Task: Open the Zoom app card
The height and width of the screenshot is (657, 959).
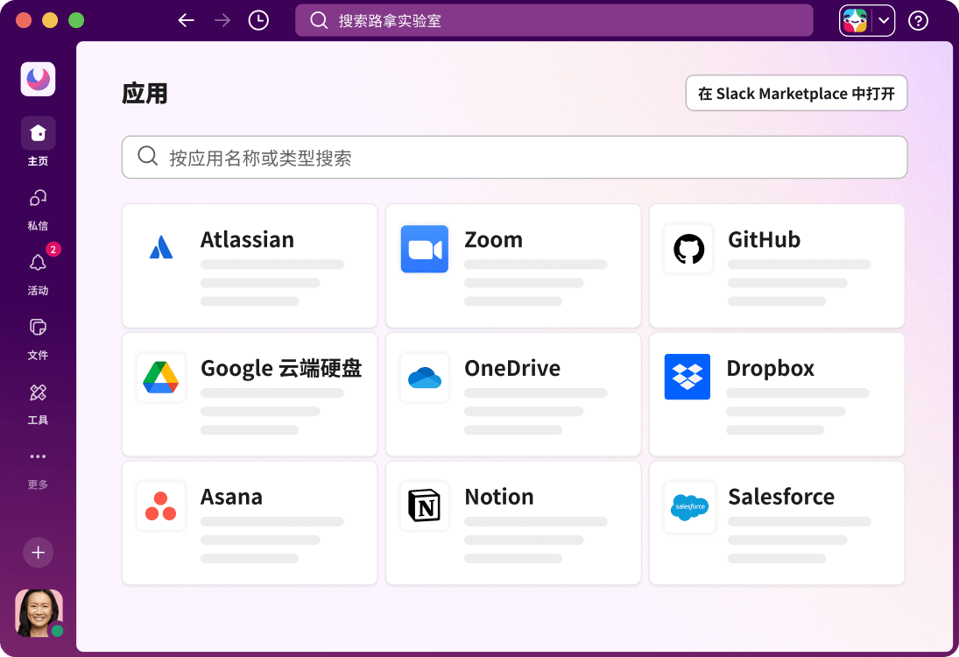Action: click(512, 266)
